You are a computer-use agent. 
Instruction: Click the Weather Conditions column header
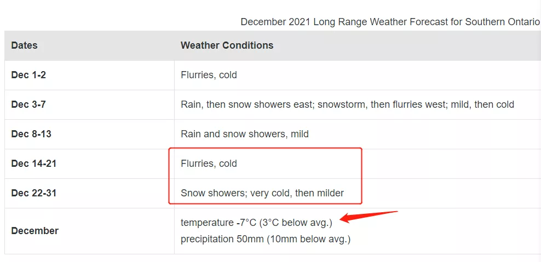227,45
